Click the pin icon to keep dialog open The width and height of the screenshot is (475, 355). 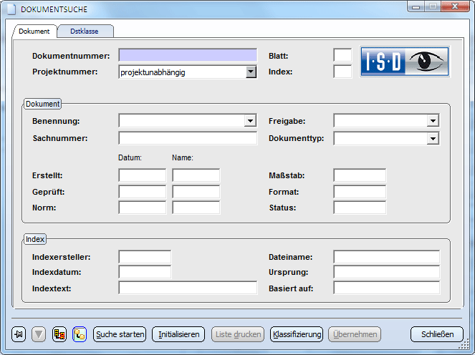pos(19,334)
